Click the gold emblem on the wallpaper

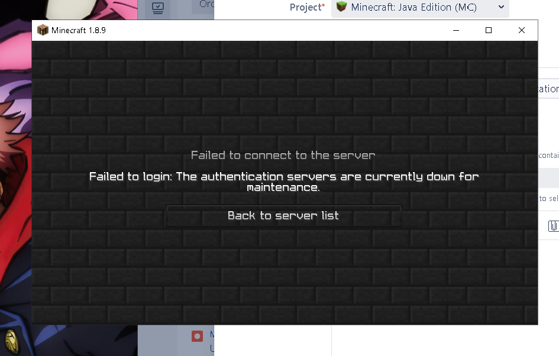pyautogui.click(x=11, y=341)
